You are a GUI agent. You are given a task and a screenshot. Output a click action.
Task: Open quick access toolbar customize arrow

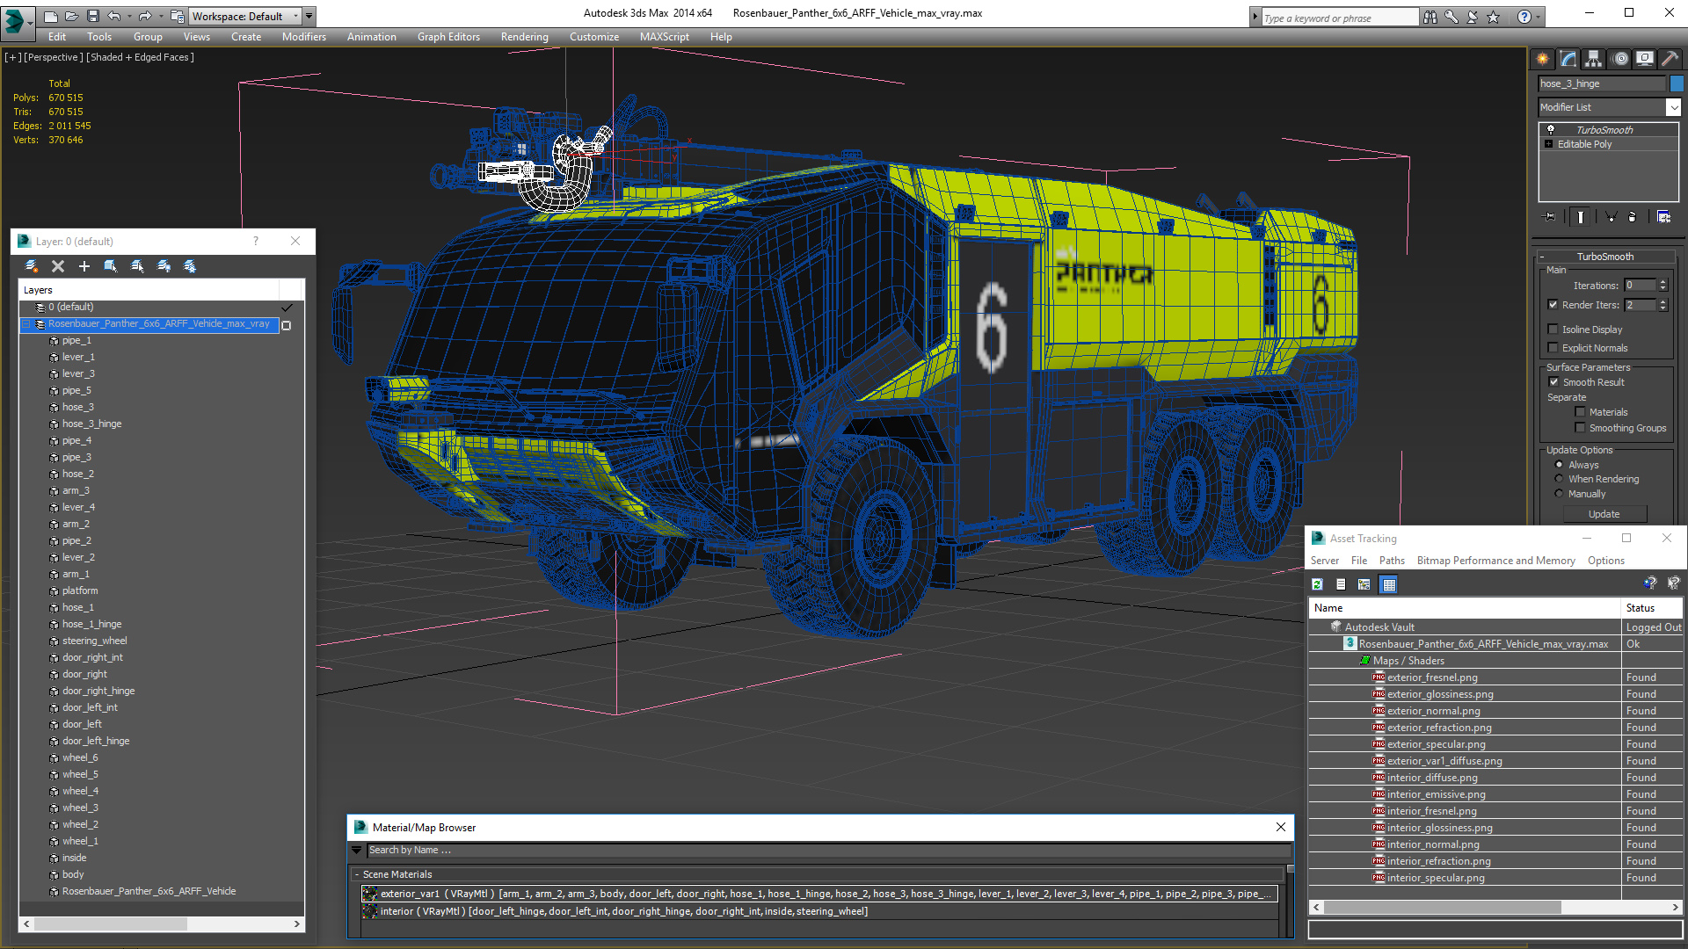point(309,16)
